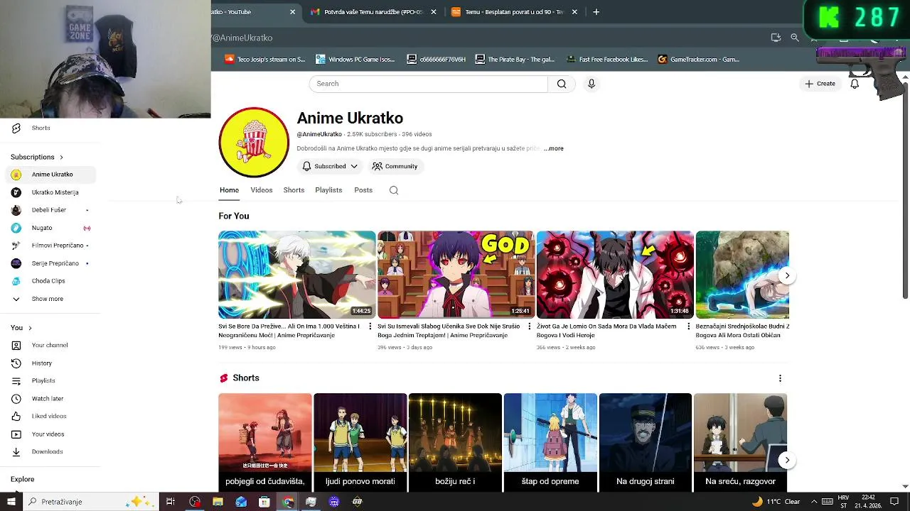Screen dimensions: 910x511
Task: Click the zoom magnifier icon in address bar
Action: point(795,38)
